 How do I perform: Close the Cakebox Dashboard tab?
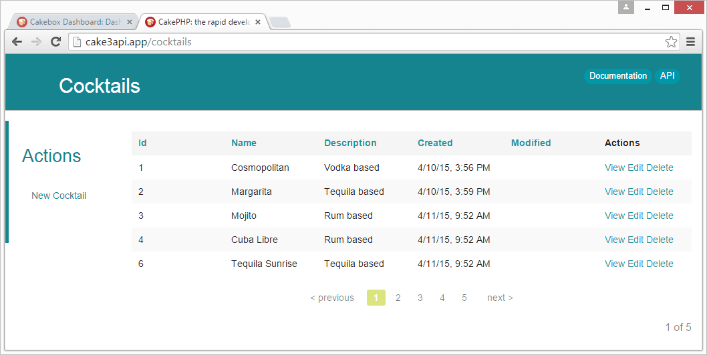coord(130,22)
